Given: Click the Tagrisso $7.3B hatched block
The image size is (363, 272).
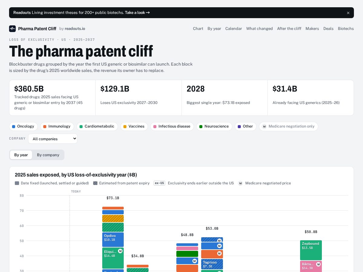Looking at the screenshot, I should 212,264.
